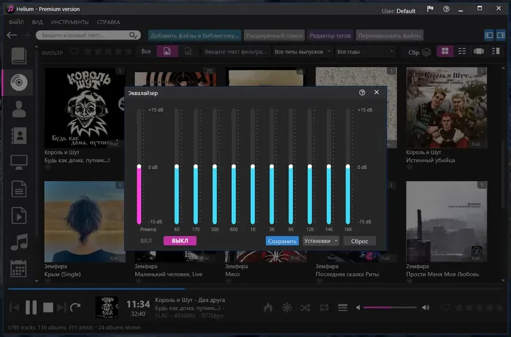511x337 pixels.
Task: Toggle favorite heart filter
Action: point(74,52)
